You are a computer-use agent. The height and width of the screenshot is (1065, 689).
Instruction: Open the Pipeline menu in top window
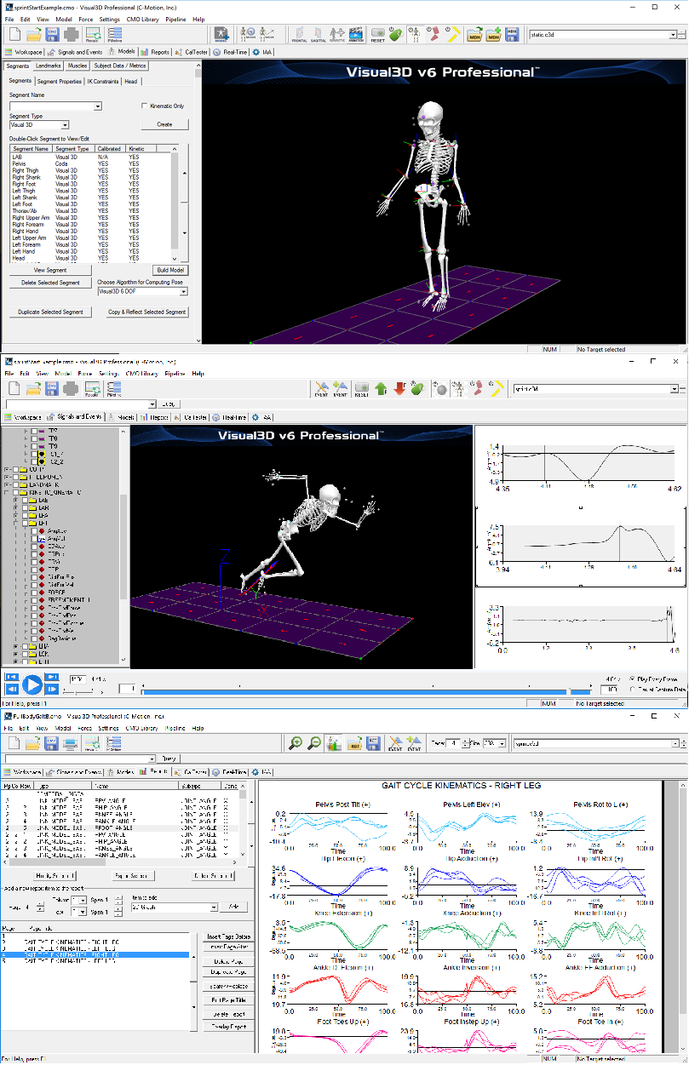tap(175, 19)
